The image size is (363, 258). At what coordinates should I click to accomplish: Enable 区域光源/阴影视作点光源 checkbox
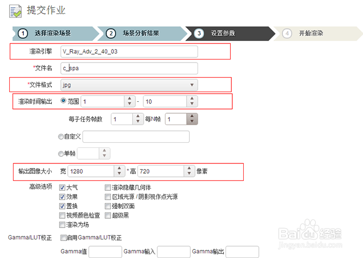coord(108,197)
